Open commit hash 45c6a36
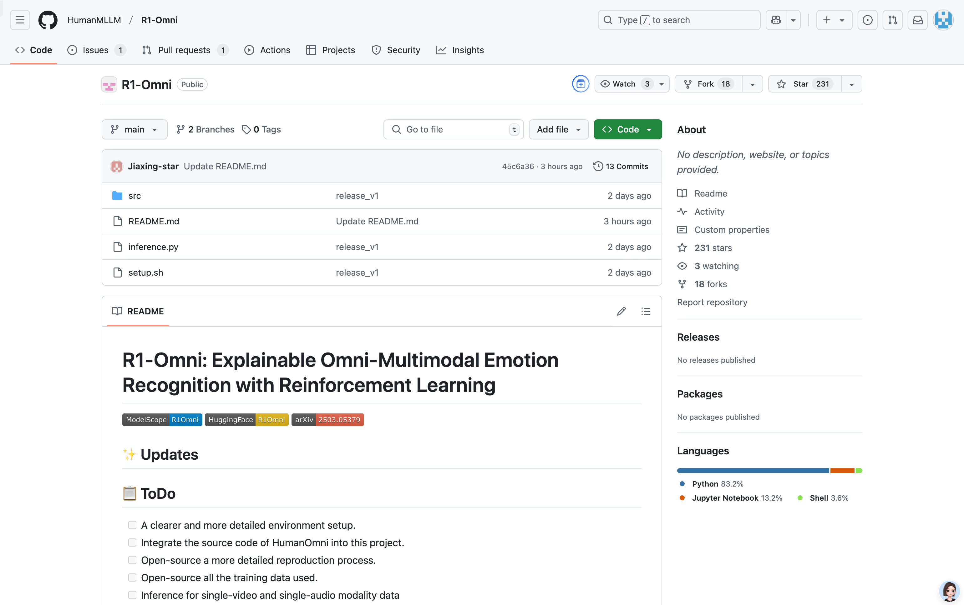 pos(518,166)
